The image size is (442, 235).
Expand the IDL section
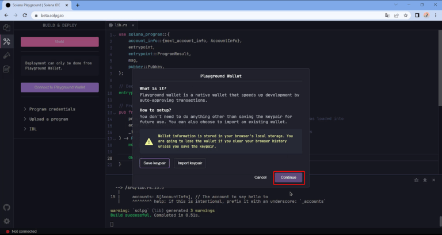click(x=30, y=129)
